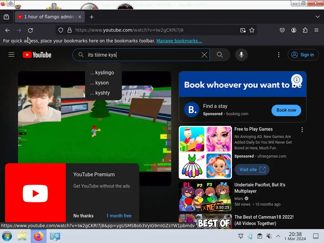Open the extensions puzzle icon
The width and height of the screenshot is (324, 243).
[305, 30]
